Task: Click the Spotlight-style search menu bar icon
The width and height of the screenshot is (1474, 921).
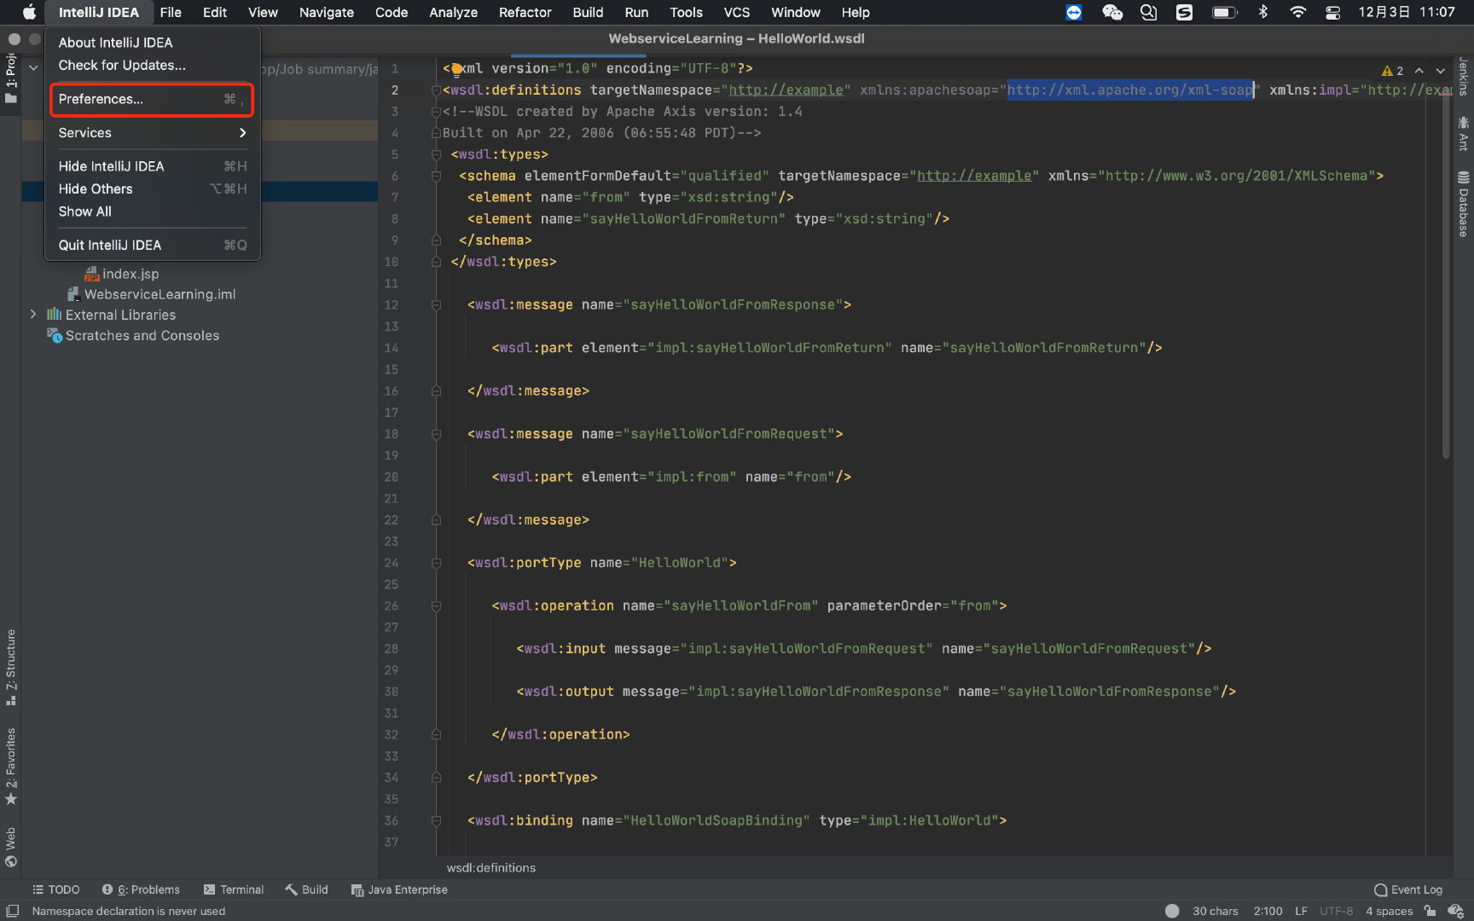Action: point(1148,12)
